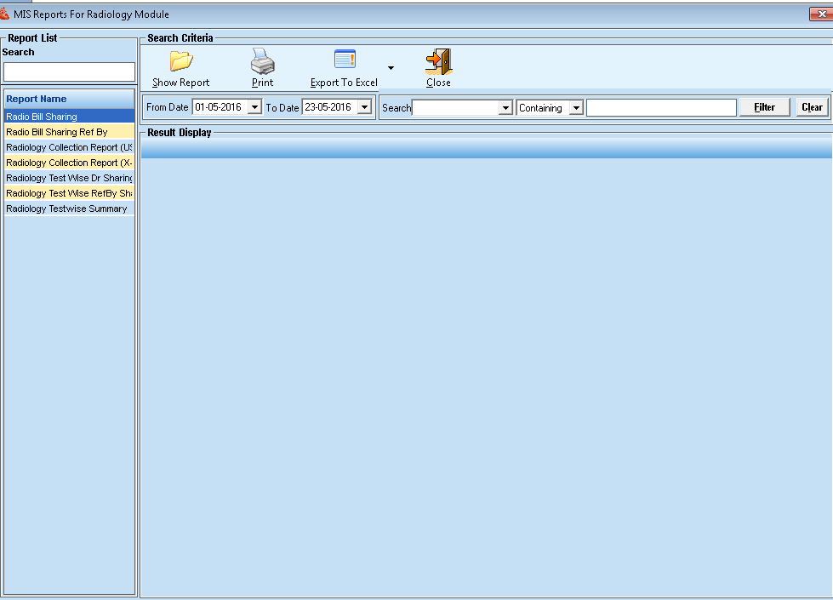Screen dimensions: 833x600
Task: Click the Report Name column header
Action: (x=68, y=99)
